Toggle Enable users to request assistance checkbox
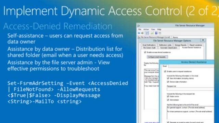 165,71
